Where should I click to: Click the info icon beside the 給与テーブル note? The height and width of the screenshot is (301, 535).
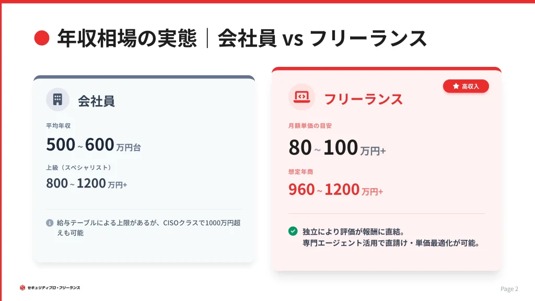click(50, 223)
